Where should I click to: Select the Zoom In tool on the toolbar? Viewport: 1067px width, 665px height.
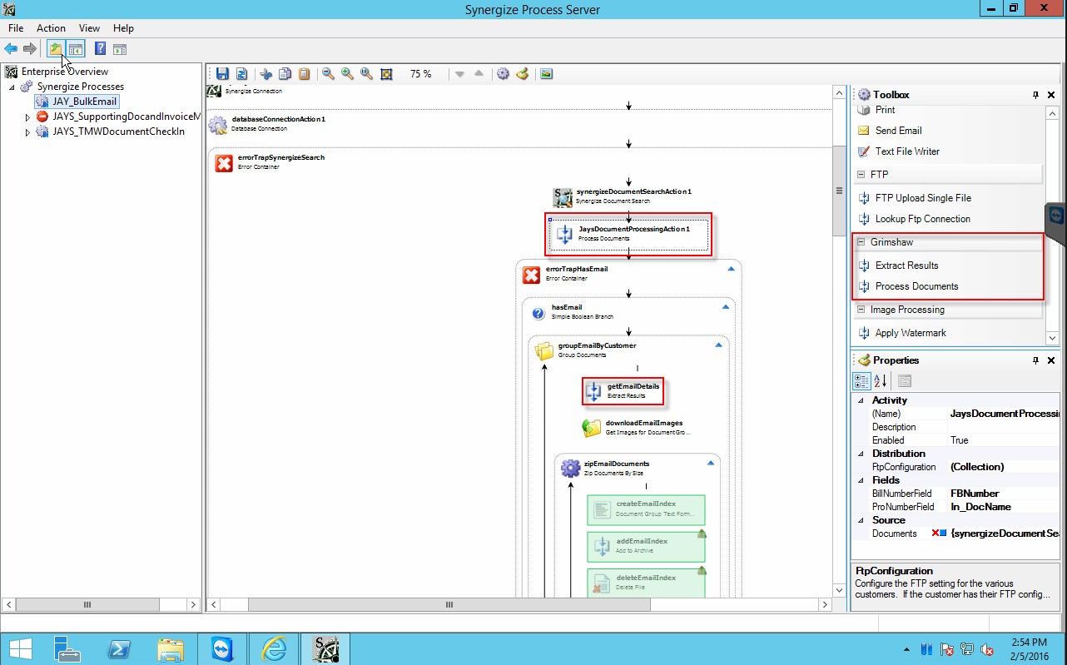point(348,74)
